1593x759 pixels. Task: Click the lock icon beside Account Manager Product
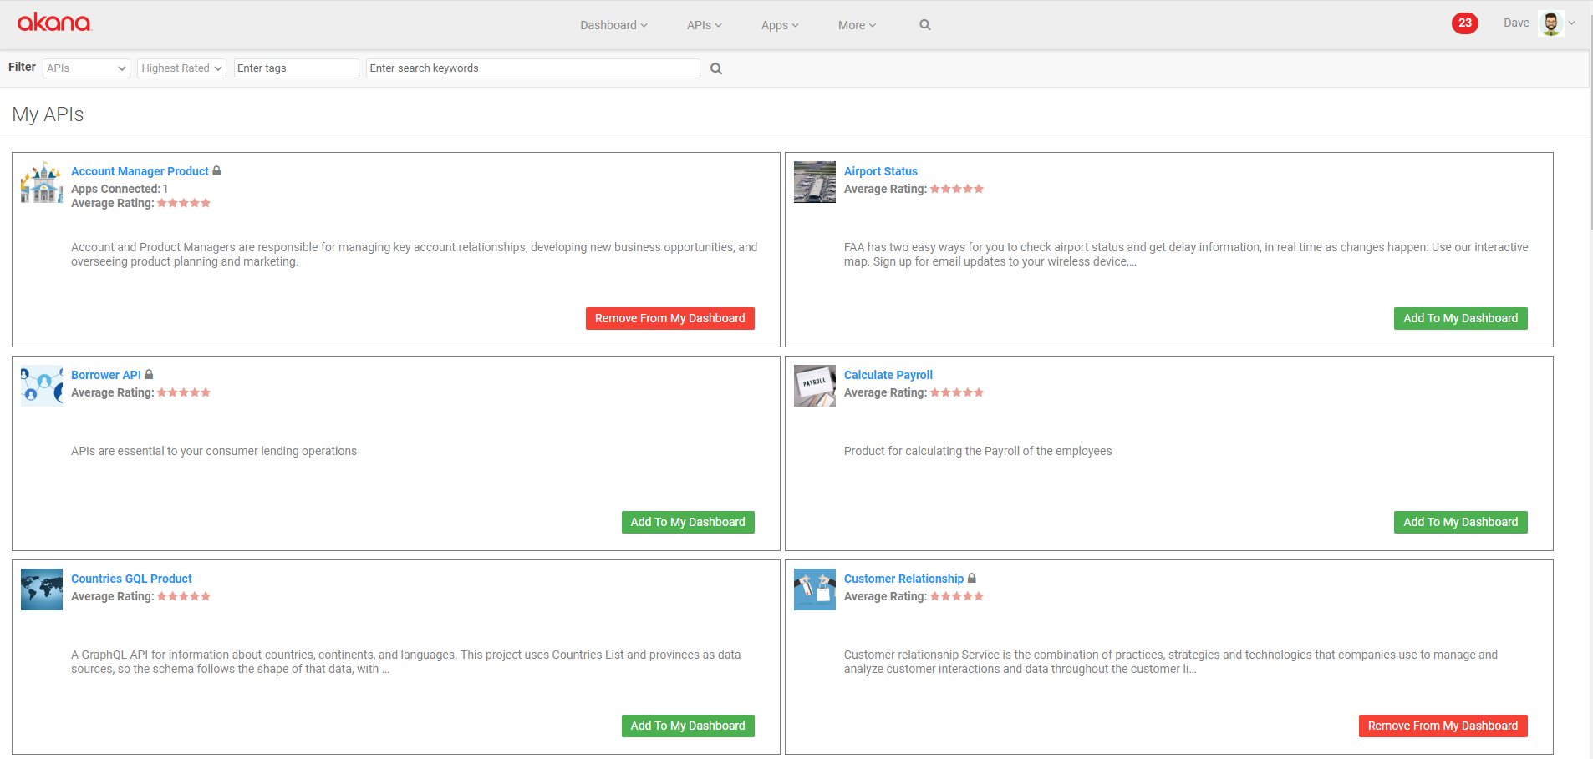(x=216, y=170)
